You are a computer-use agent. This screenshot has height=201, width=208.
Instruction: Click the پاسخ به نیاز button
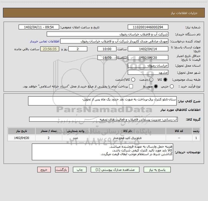point(157,170)
